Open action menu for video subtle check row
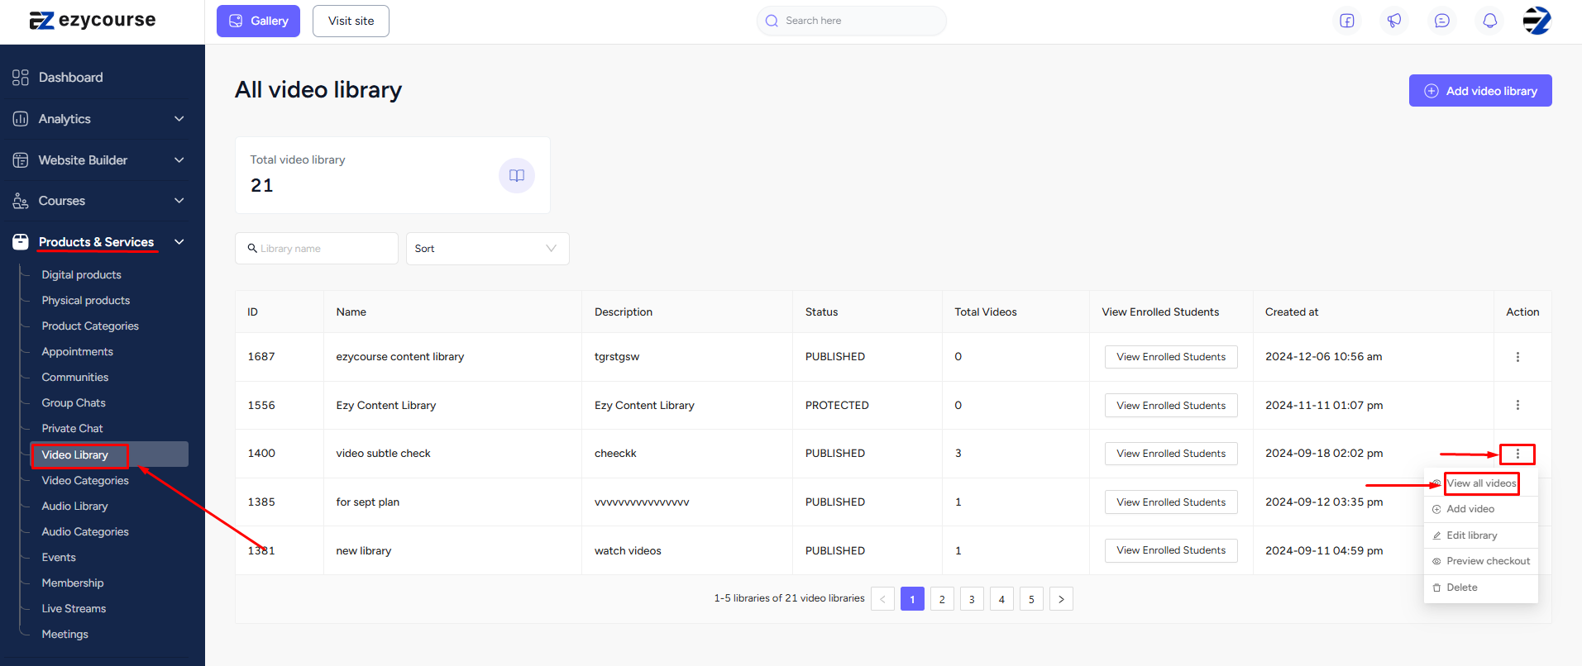1582x666 pixels. (1517, 454)
